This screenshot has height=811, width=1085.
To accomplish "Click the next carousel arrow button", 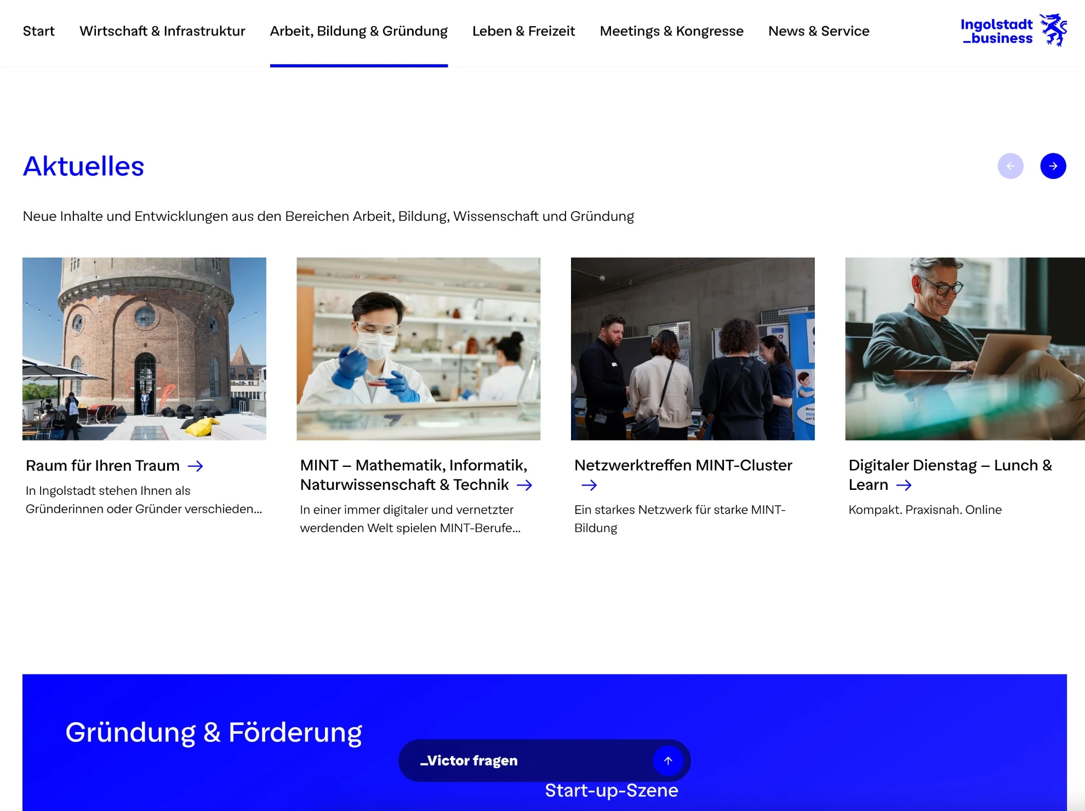I will click(x=1053, y=166).
